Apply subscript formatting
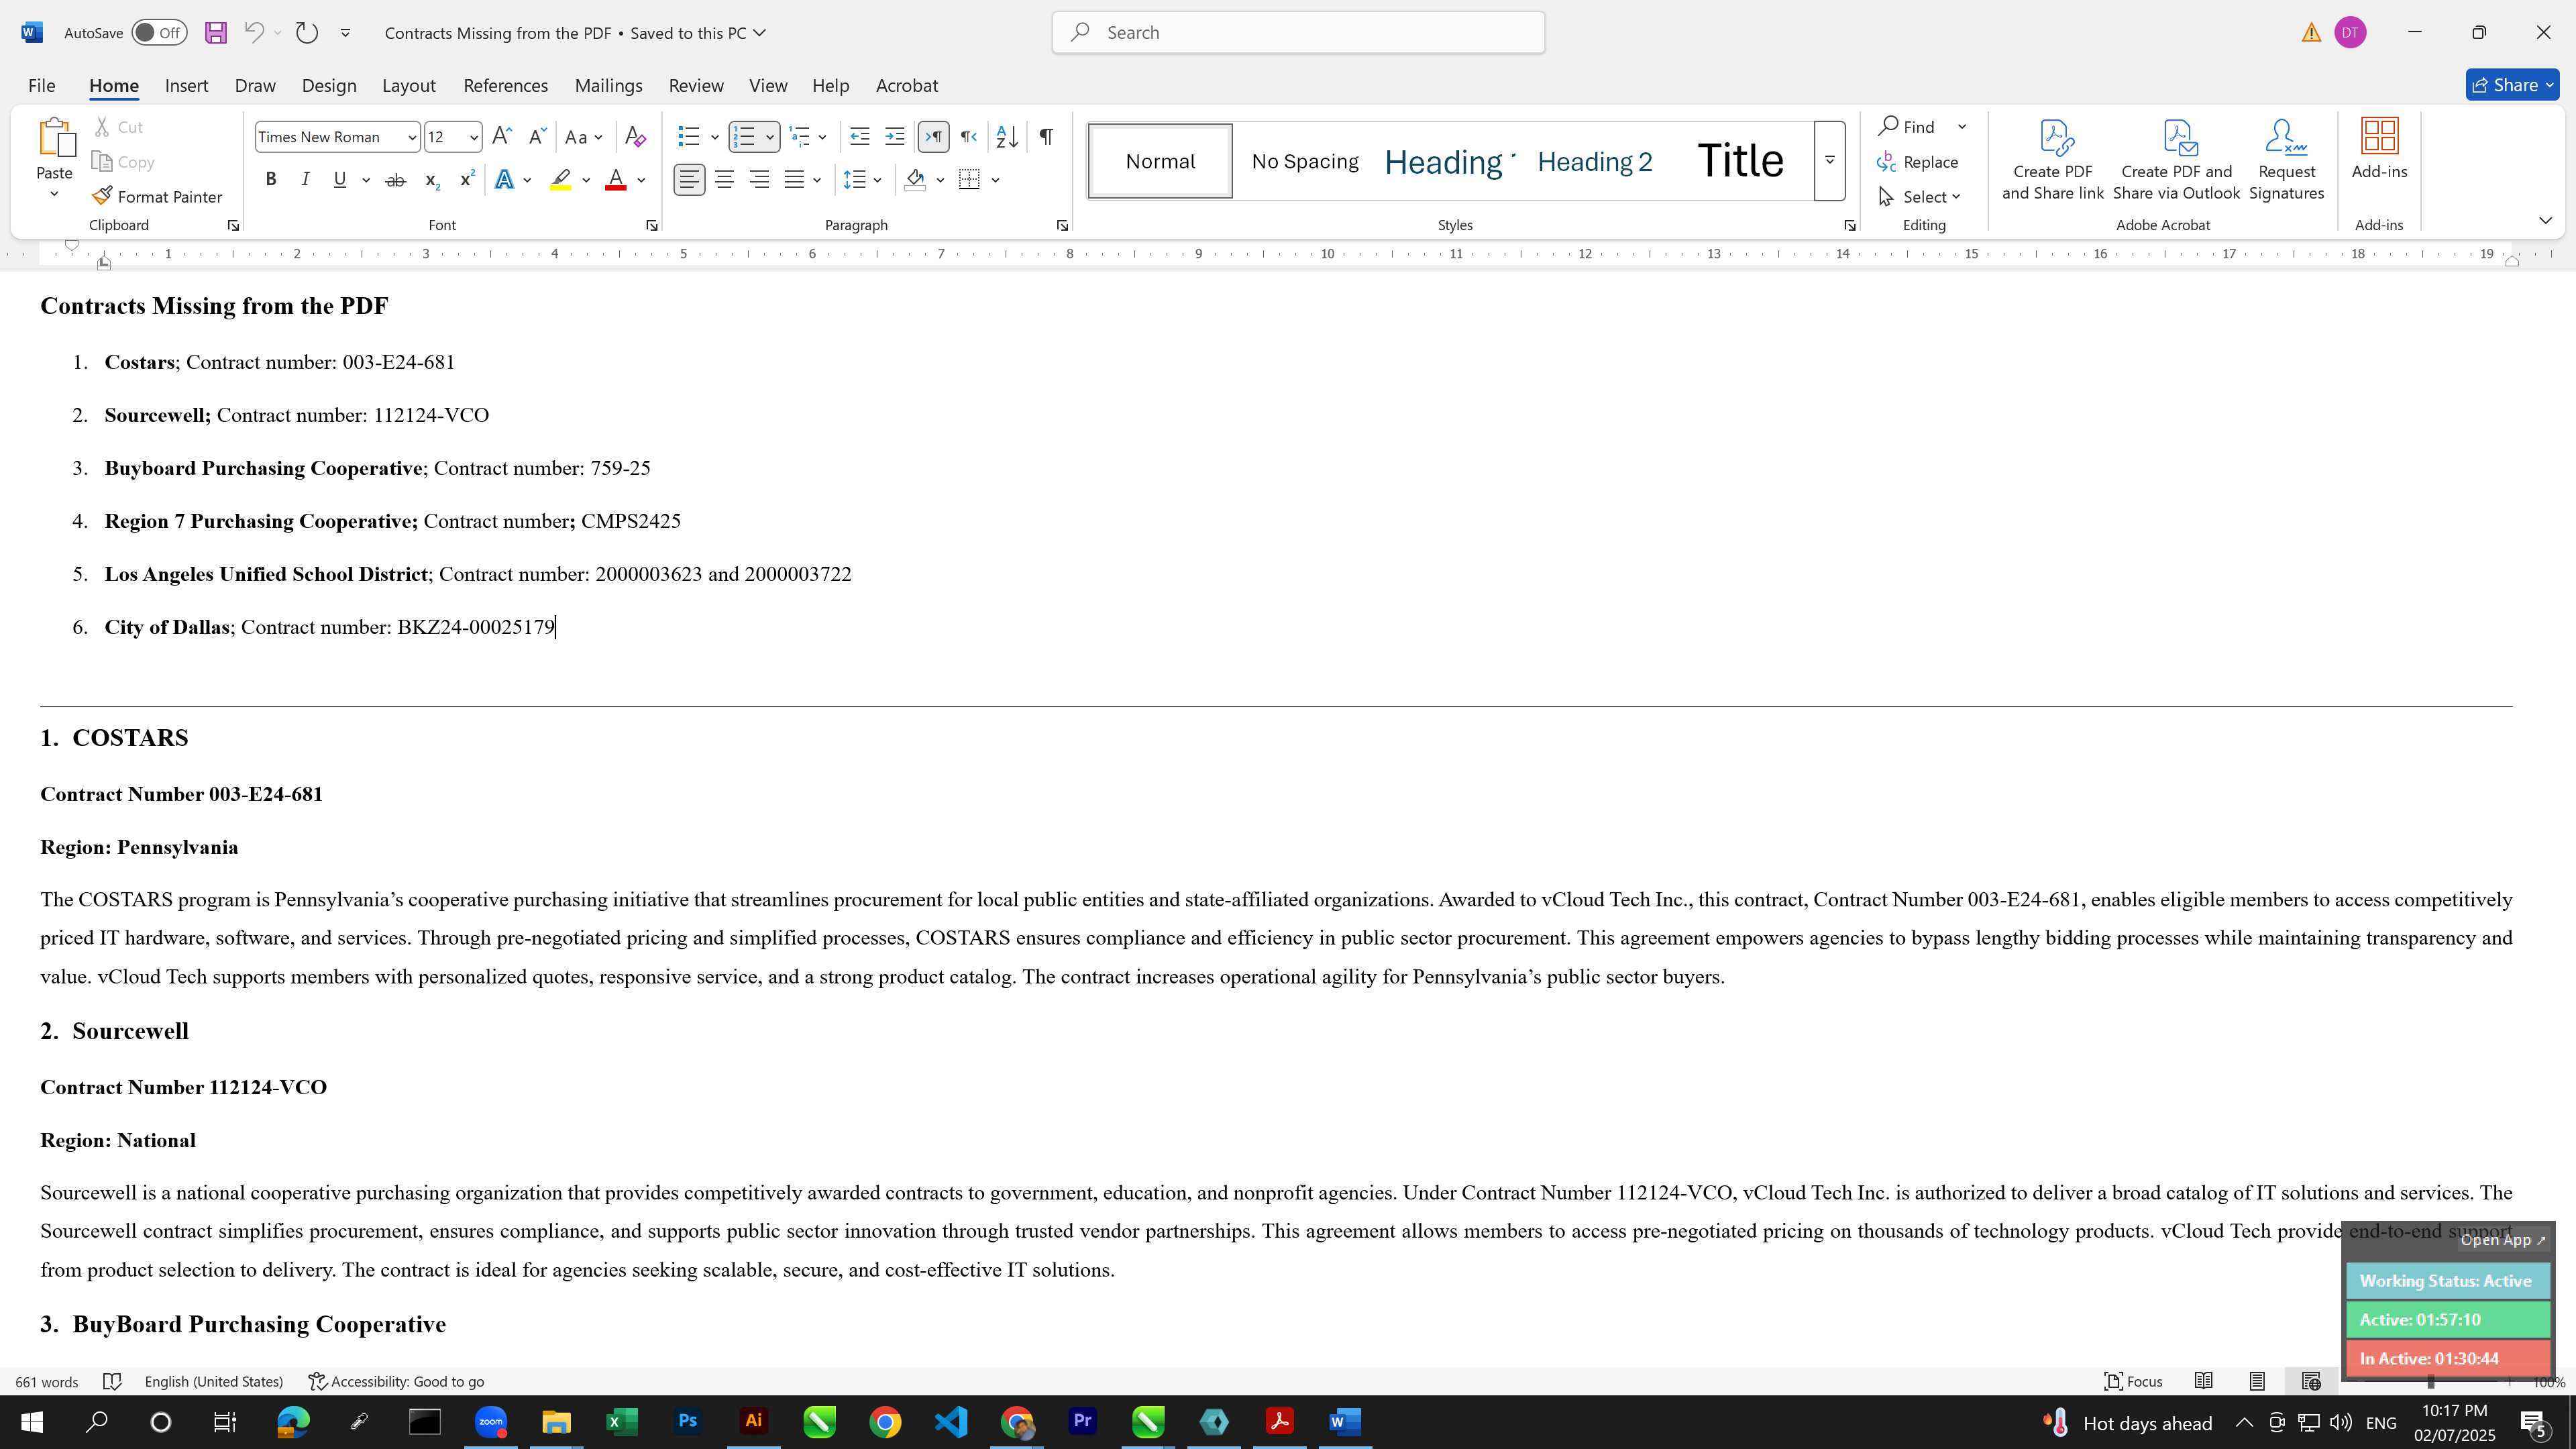Screen dimensions: 2576x1449 click(432, 180)
